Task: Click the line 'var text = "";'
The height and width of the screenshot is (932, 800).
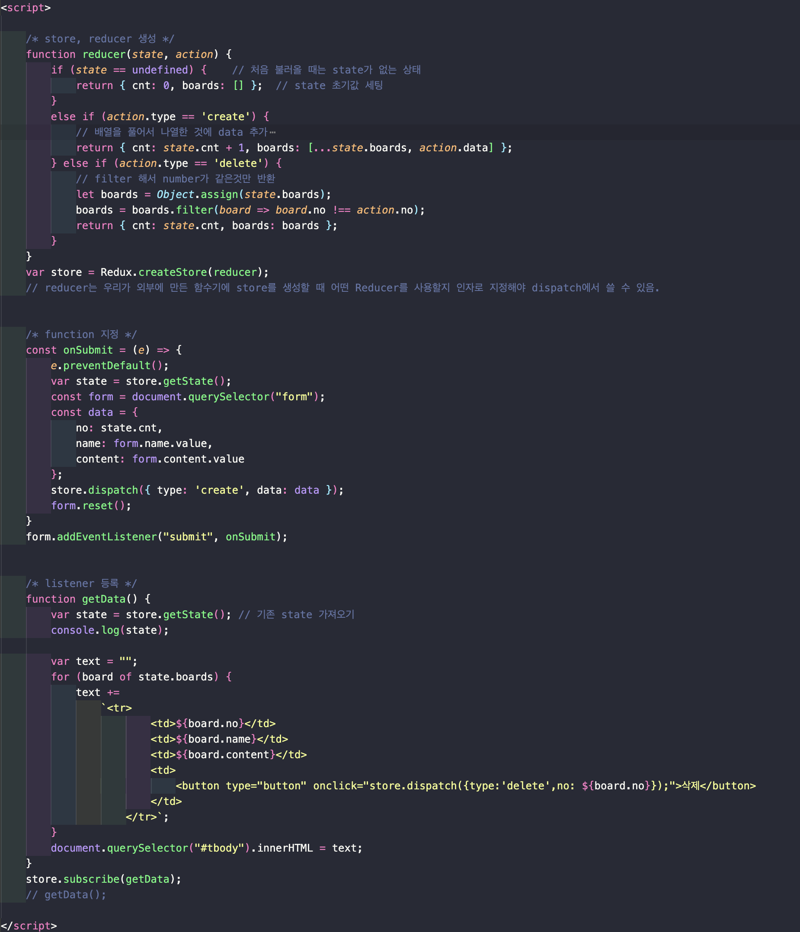Action: [x=94, y=661]
